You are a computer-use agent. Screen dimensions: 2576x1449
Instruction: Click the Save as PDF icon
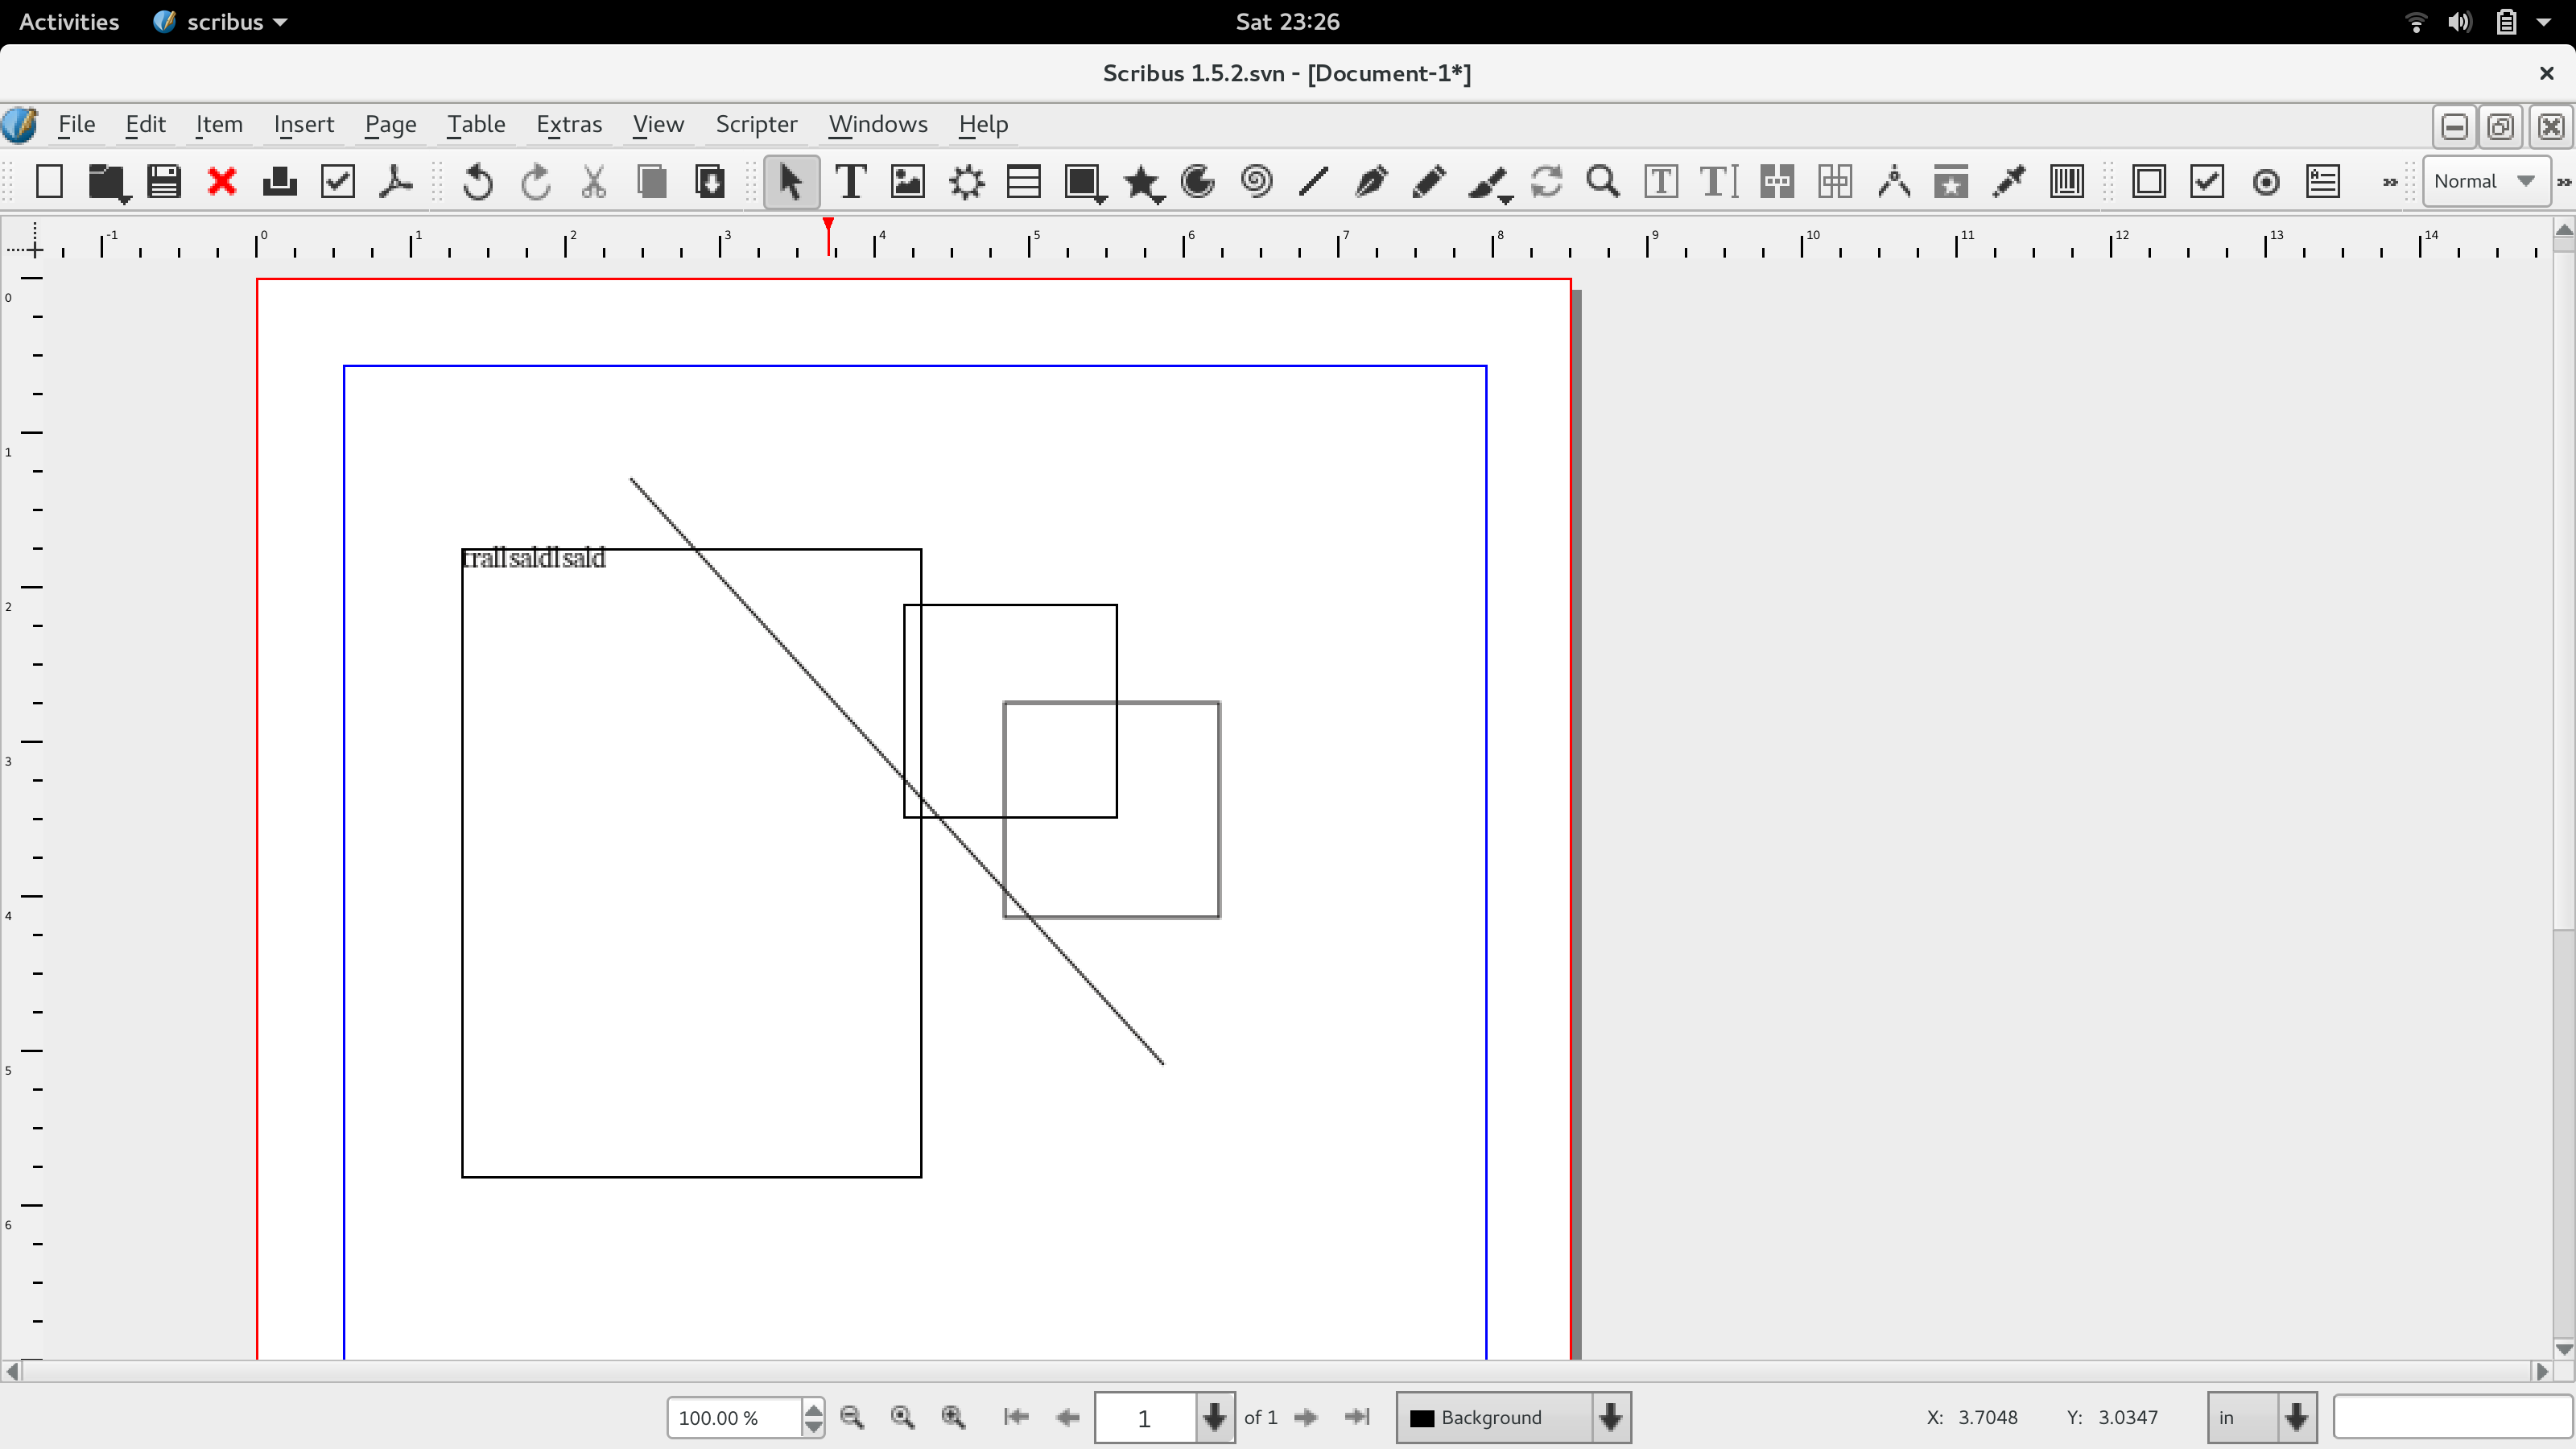[x=396, y=182]
